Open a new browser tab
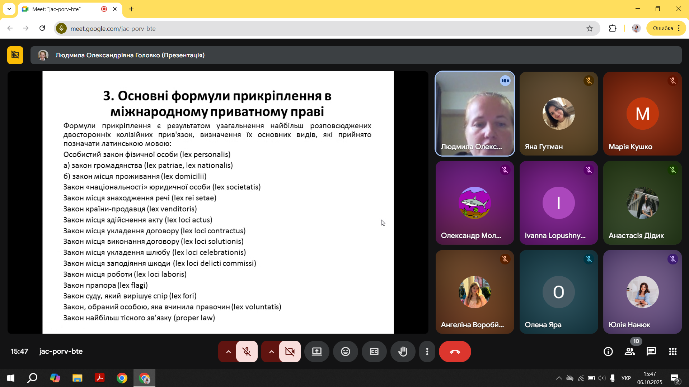Image resolution: width=689 pixels, height=387 pixels. 131,9
